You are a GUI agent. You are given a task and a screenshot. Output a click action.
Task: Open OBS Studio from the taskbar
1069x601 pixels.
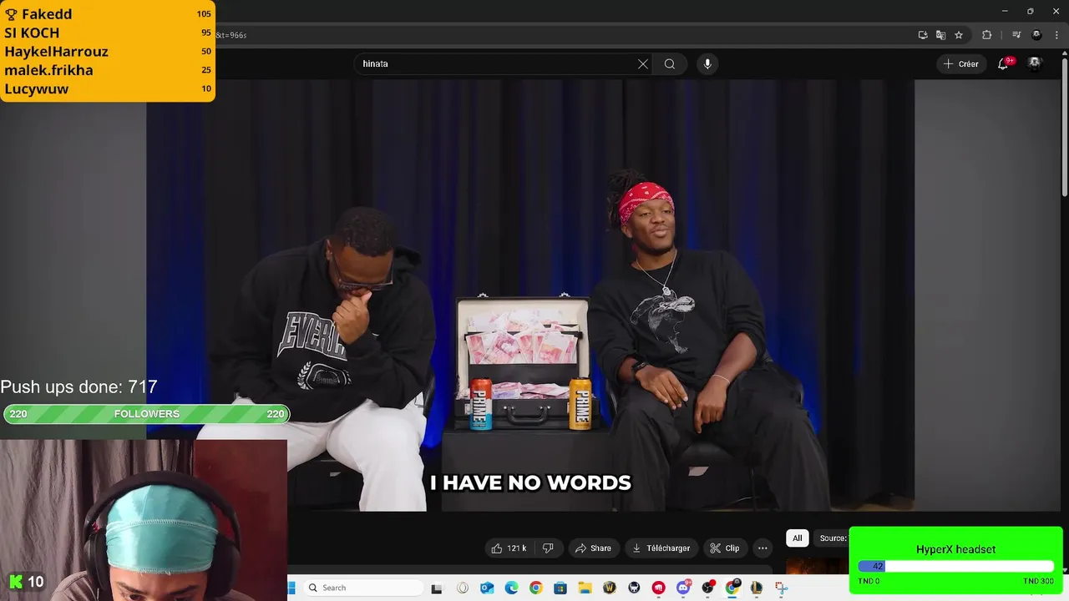click(x=708, y=588)
